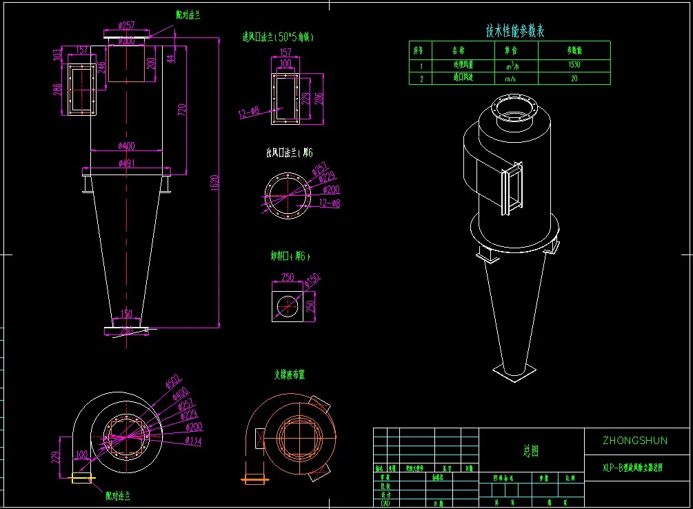Select the XLP-B drawing name text

coord(632,467)
